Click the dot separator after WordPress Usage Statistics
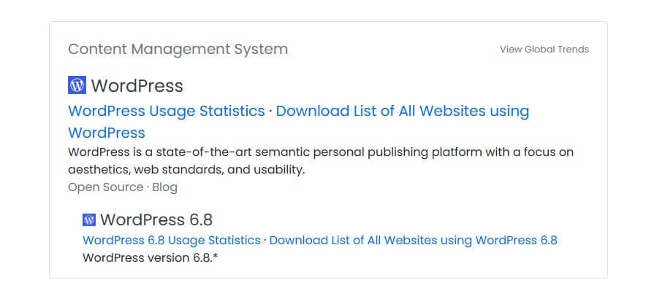Screen dimensions: 665x296 270,112
